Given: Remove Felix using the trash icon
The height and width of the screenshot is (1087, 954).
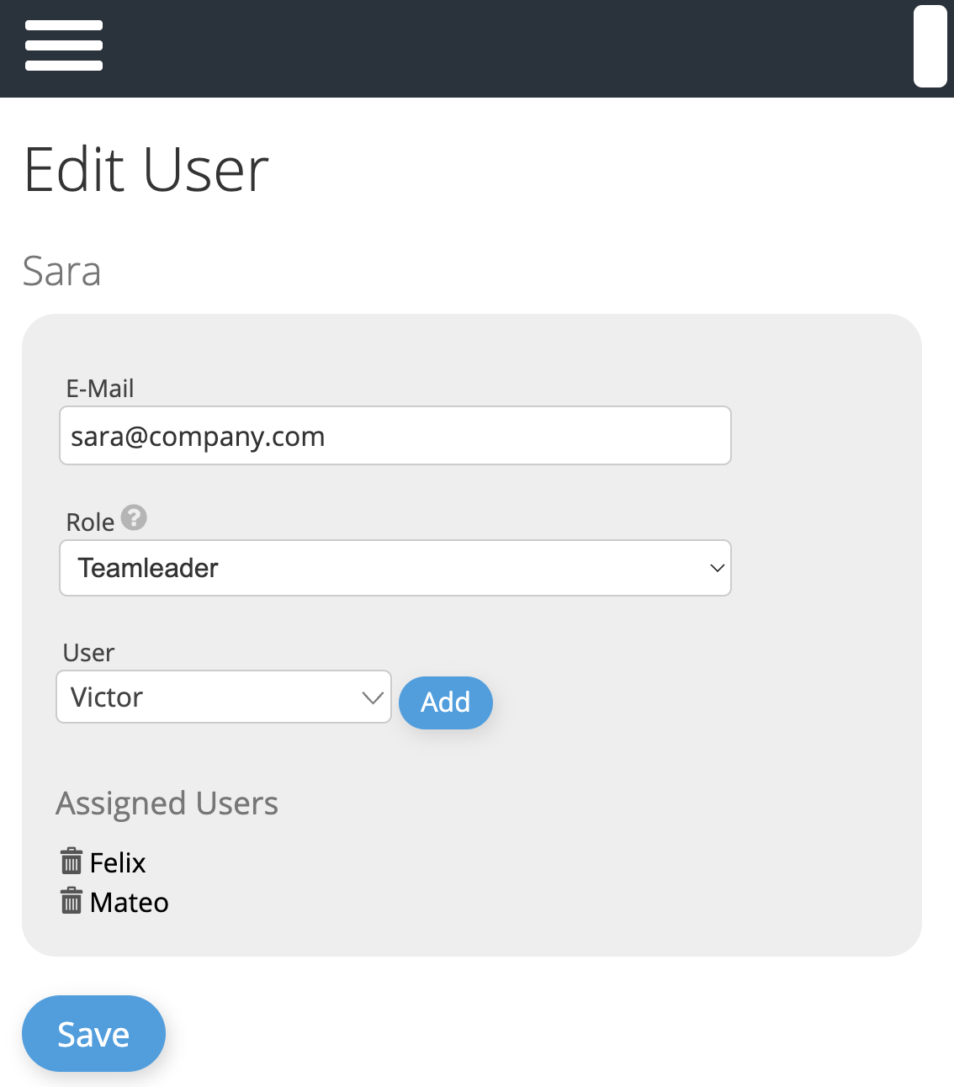Looking at the screenshot, I should (72, 862).
